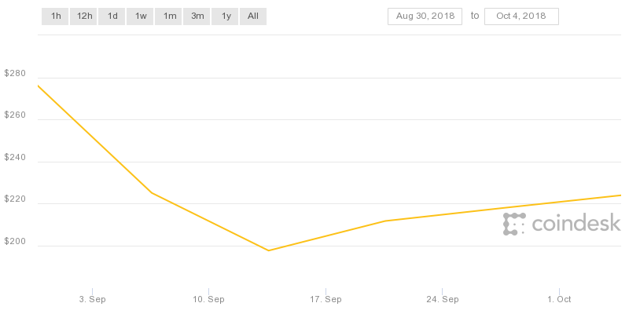Choose the 1d time range
This screenshot has width=629, height=314.
(x=112, y=16)
